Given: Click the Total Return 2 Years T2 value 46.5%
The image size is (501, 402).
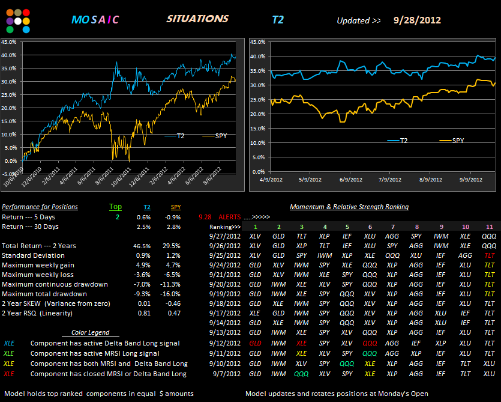Looking at the screenshot, I should click(142, 246).
